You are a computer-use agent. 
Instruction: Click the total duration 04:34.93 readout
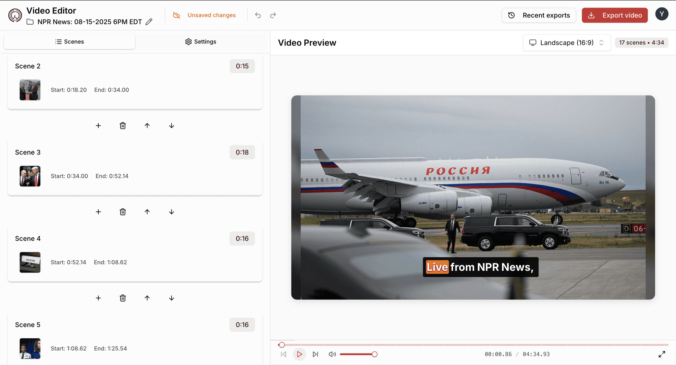536,354
